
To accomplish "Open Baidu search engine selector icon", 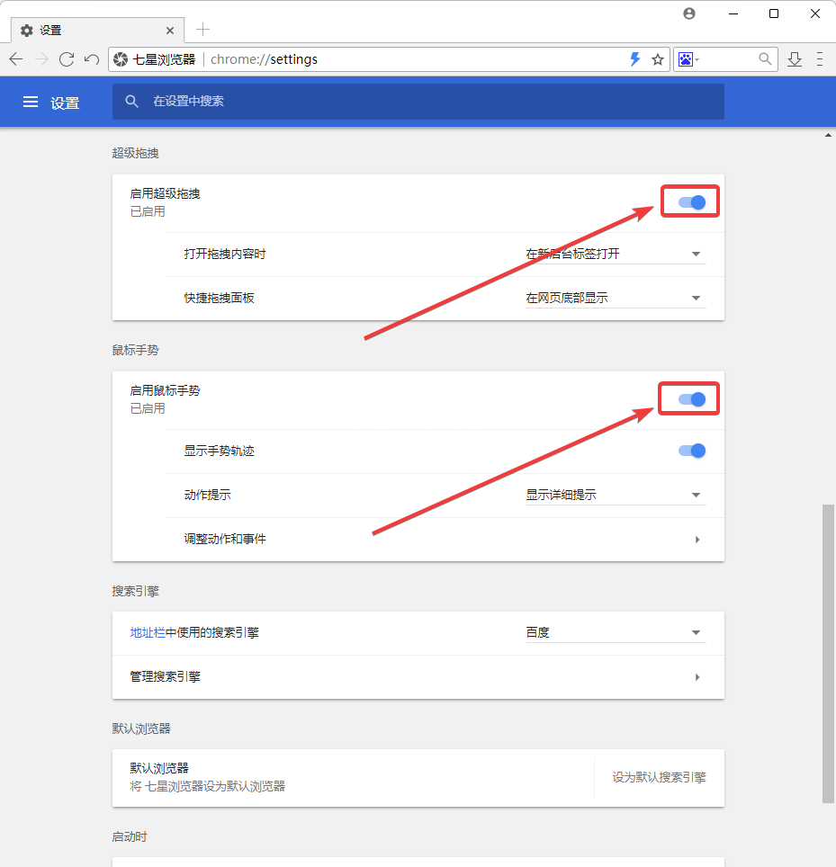I will pos(688,59).
